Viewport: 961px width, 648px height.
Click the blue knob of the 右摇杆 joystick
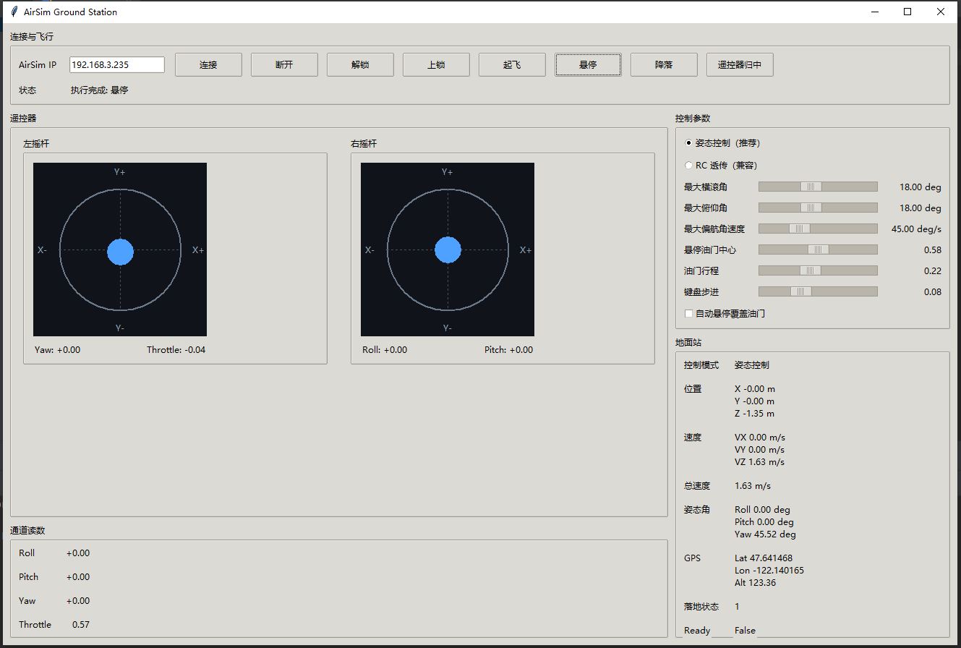click(448, 250)
